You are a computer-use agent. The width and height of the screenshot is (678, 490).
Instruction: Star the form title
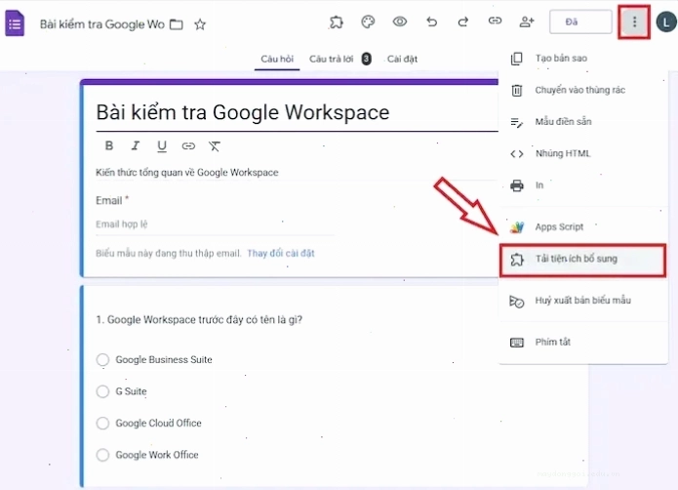[200, 24]
